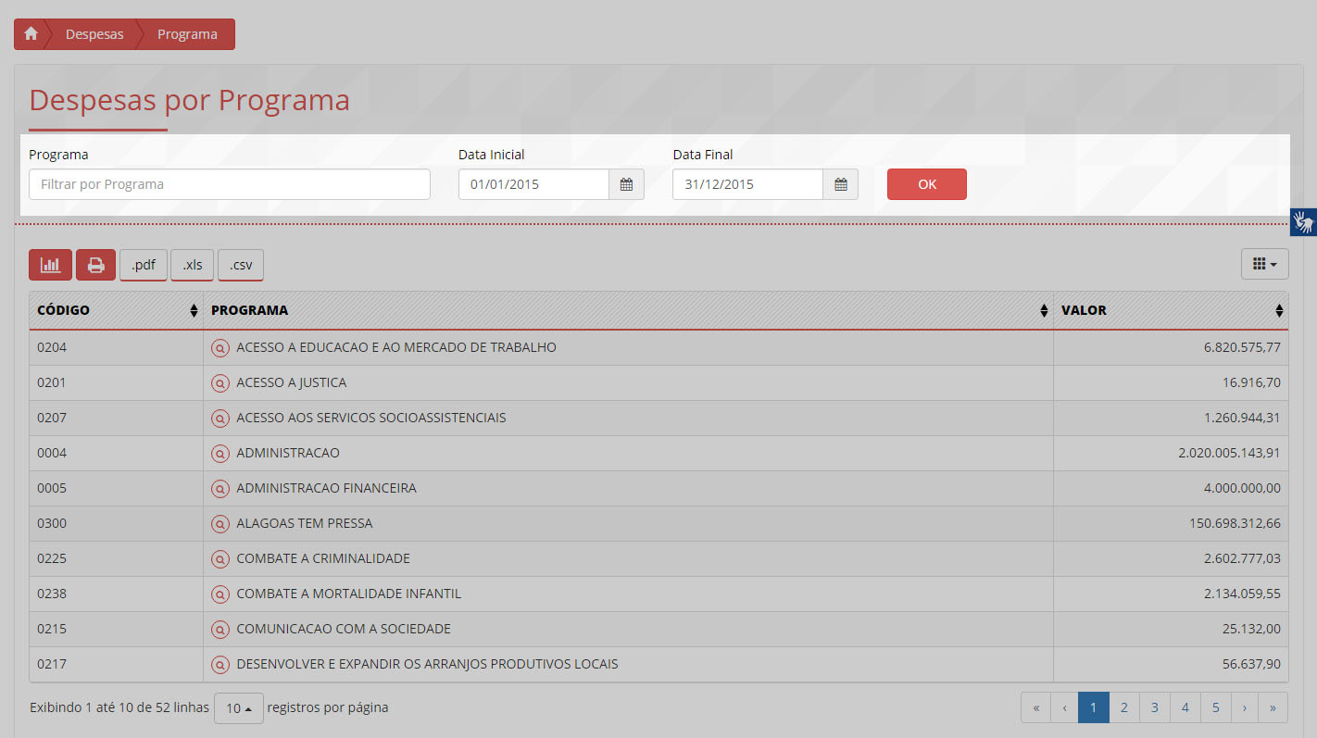1317x738 pixels.
Task: Open the Data Final calendar picker
Action: [x=840, y=184]
